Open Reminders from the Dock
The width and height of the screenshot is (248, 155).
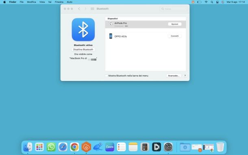pyautogui.click(x=121, y=147)
